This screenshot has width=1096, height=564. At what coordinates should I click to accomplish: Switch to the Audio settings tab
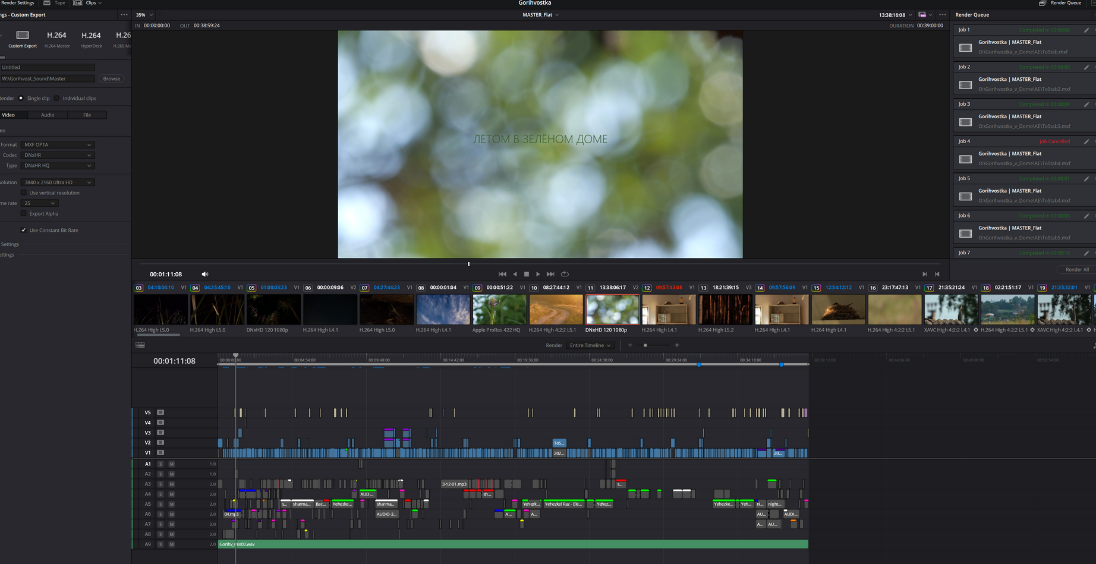pyautogui.click(x=48, y=115)
